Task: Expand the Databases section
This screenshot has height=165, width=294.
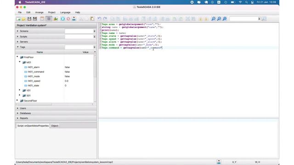Action: click(17, 113)
